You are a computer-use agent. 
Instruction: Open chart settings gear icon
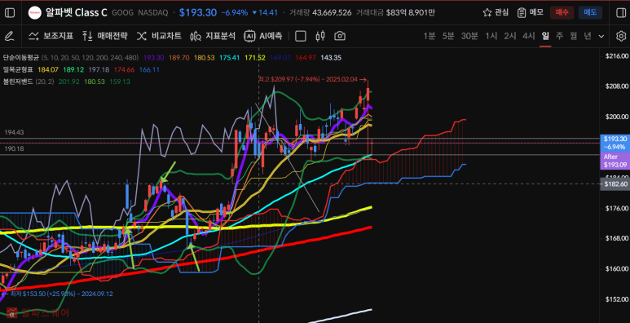[x=620, y=37]
